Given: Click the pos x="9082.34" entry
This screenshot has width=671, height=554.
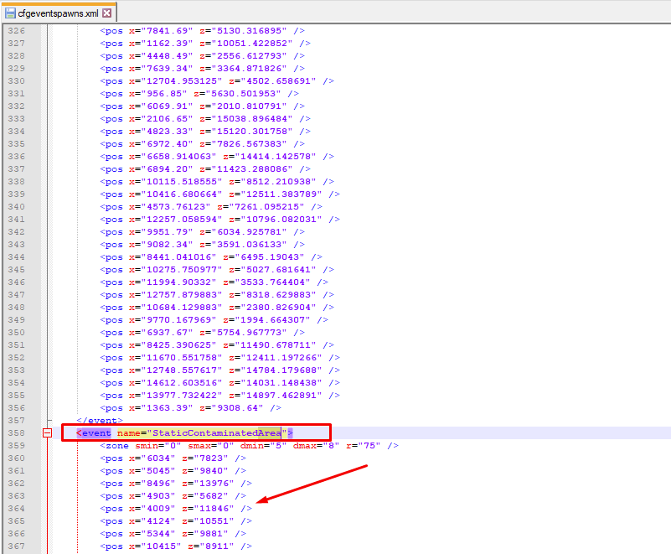Looking at the screenshot, I should click(x=203, y=245).
